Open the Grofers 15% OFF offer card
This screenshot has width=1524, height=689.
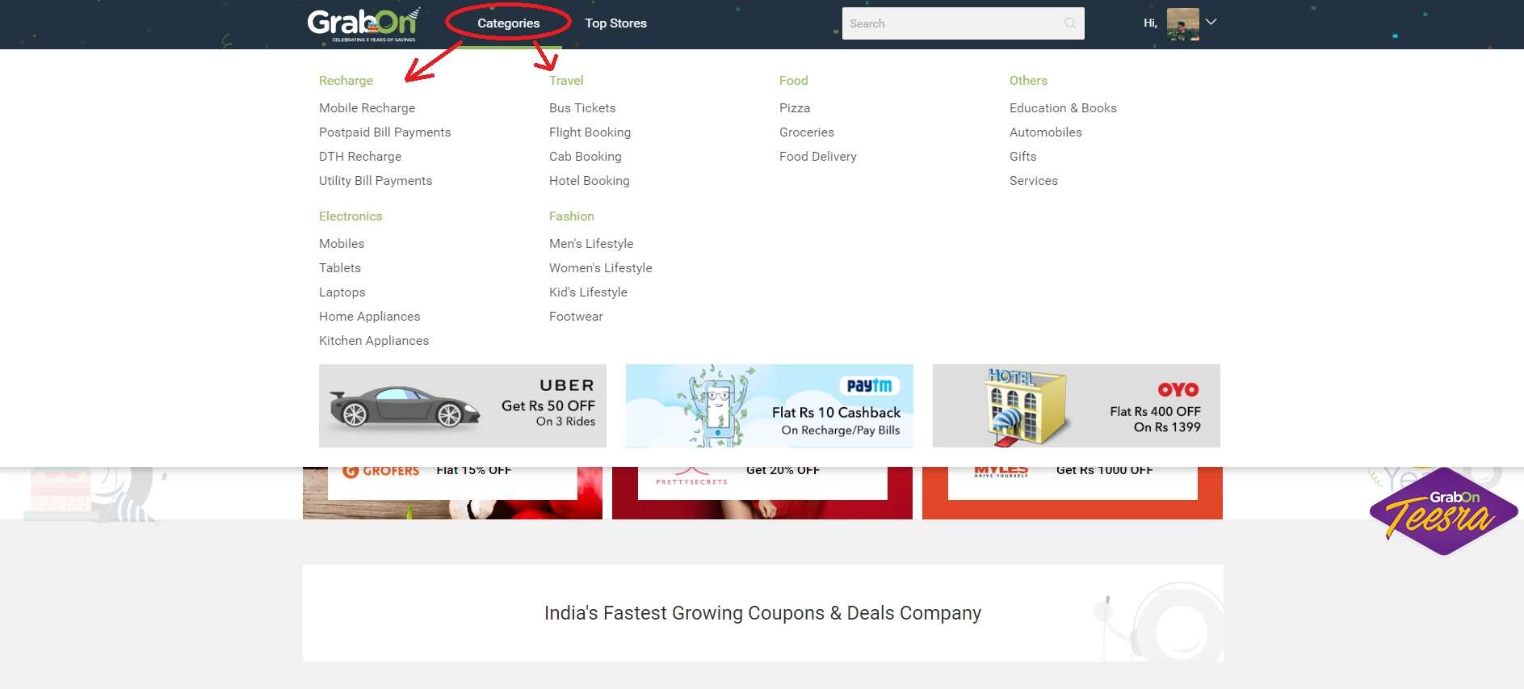pyautogui.click(x=452, y=493)
